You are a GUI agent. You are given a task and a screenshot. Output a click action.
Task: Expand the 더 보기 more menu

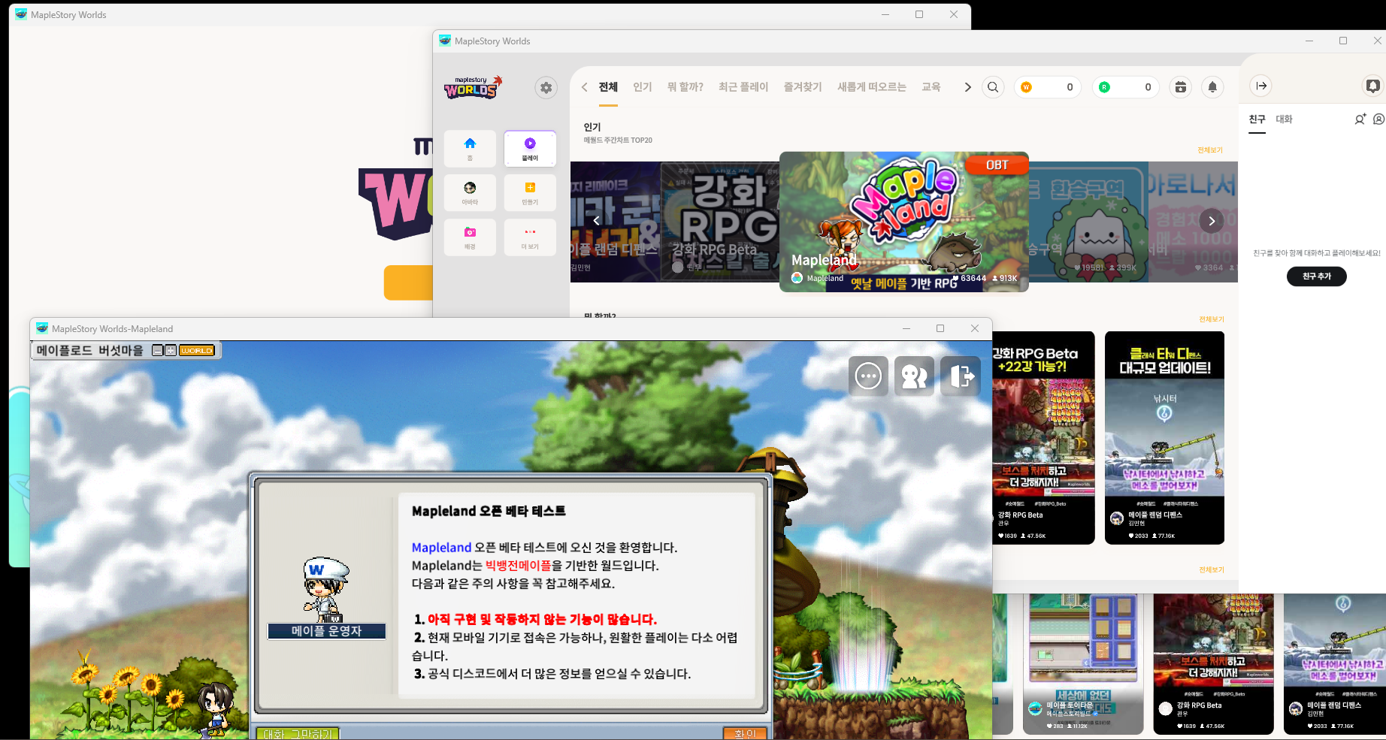coord(530,237)
